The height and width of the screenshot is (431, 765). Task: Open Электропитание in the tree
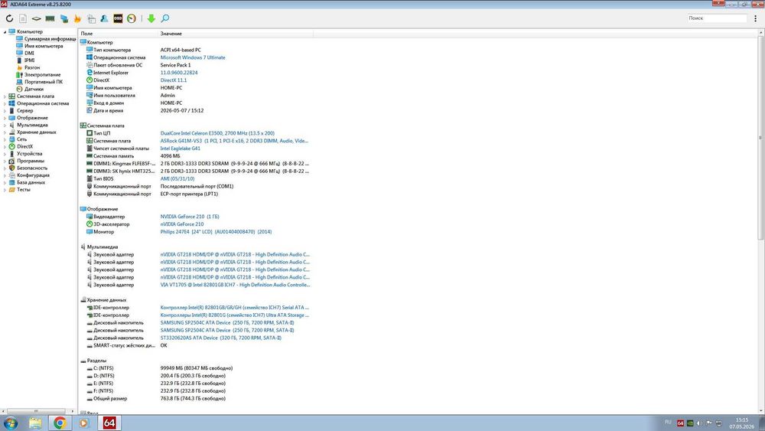point(42,75)
